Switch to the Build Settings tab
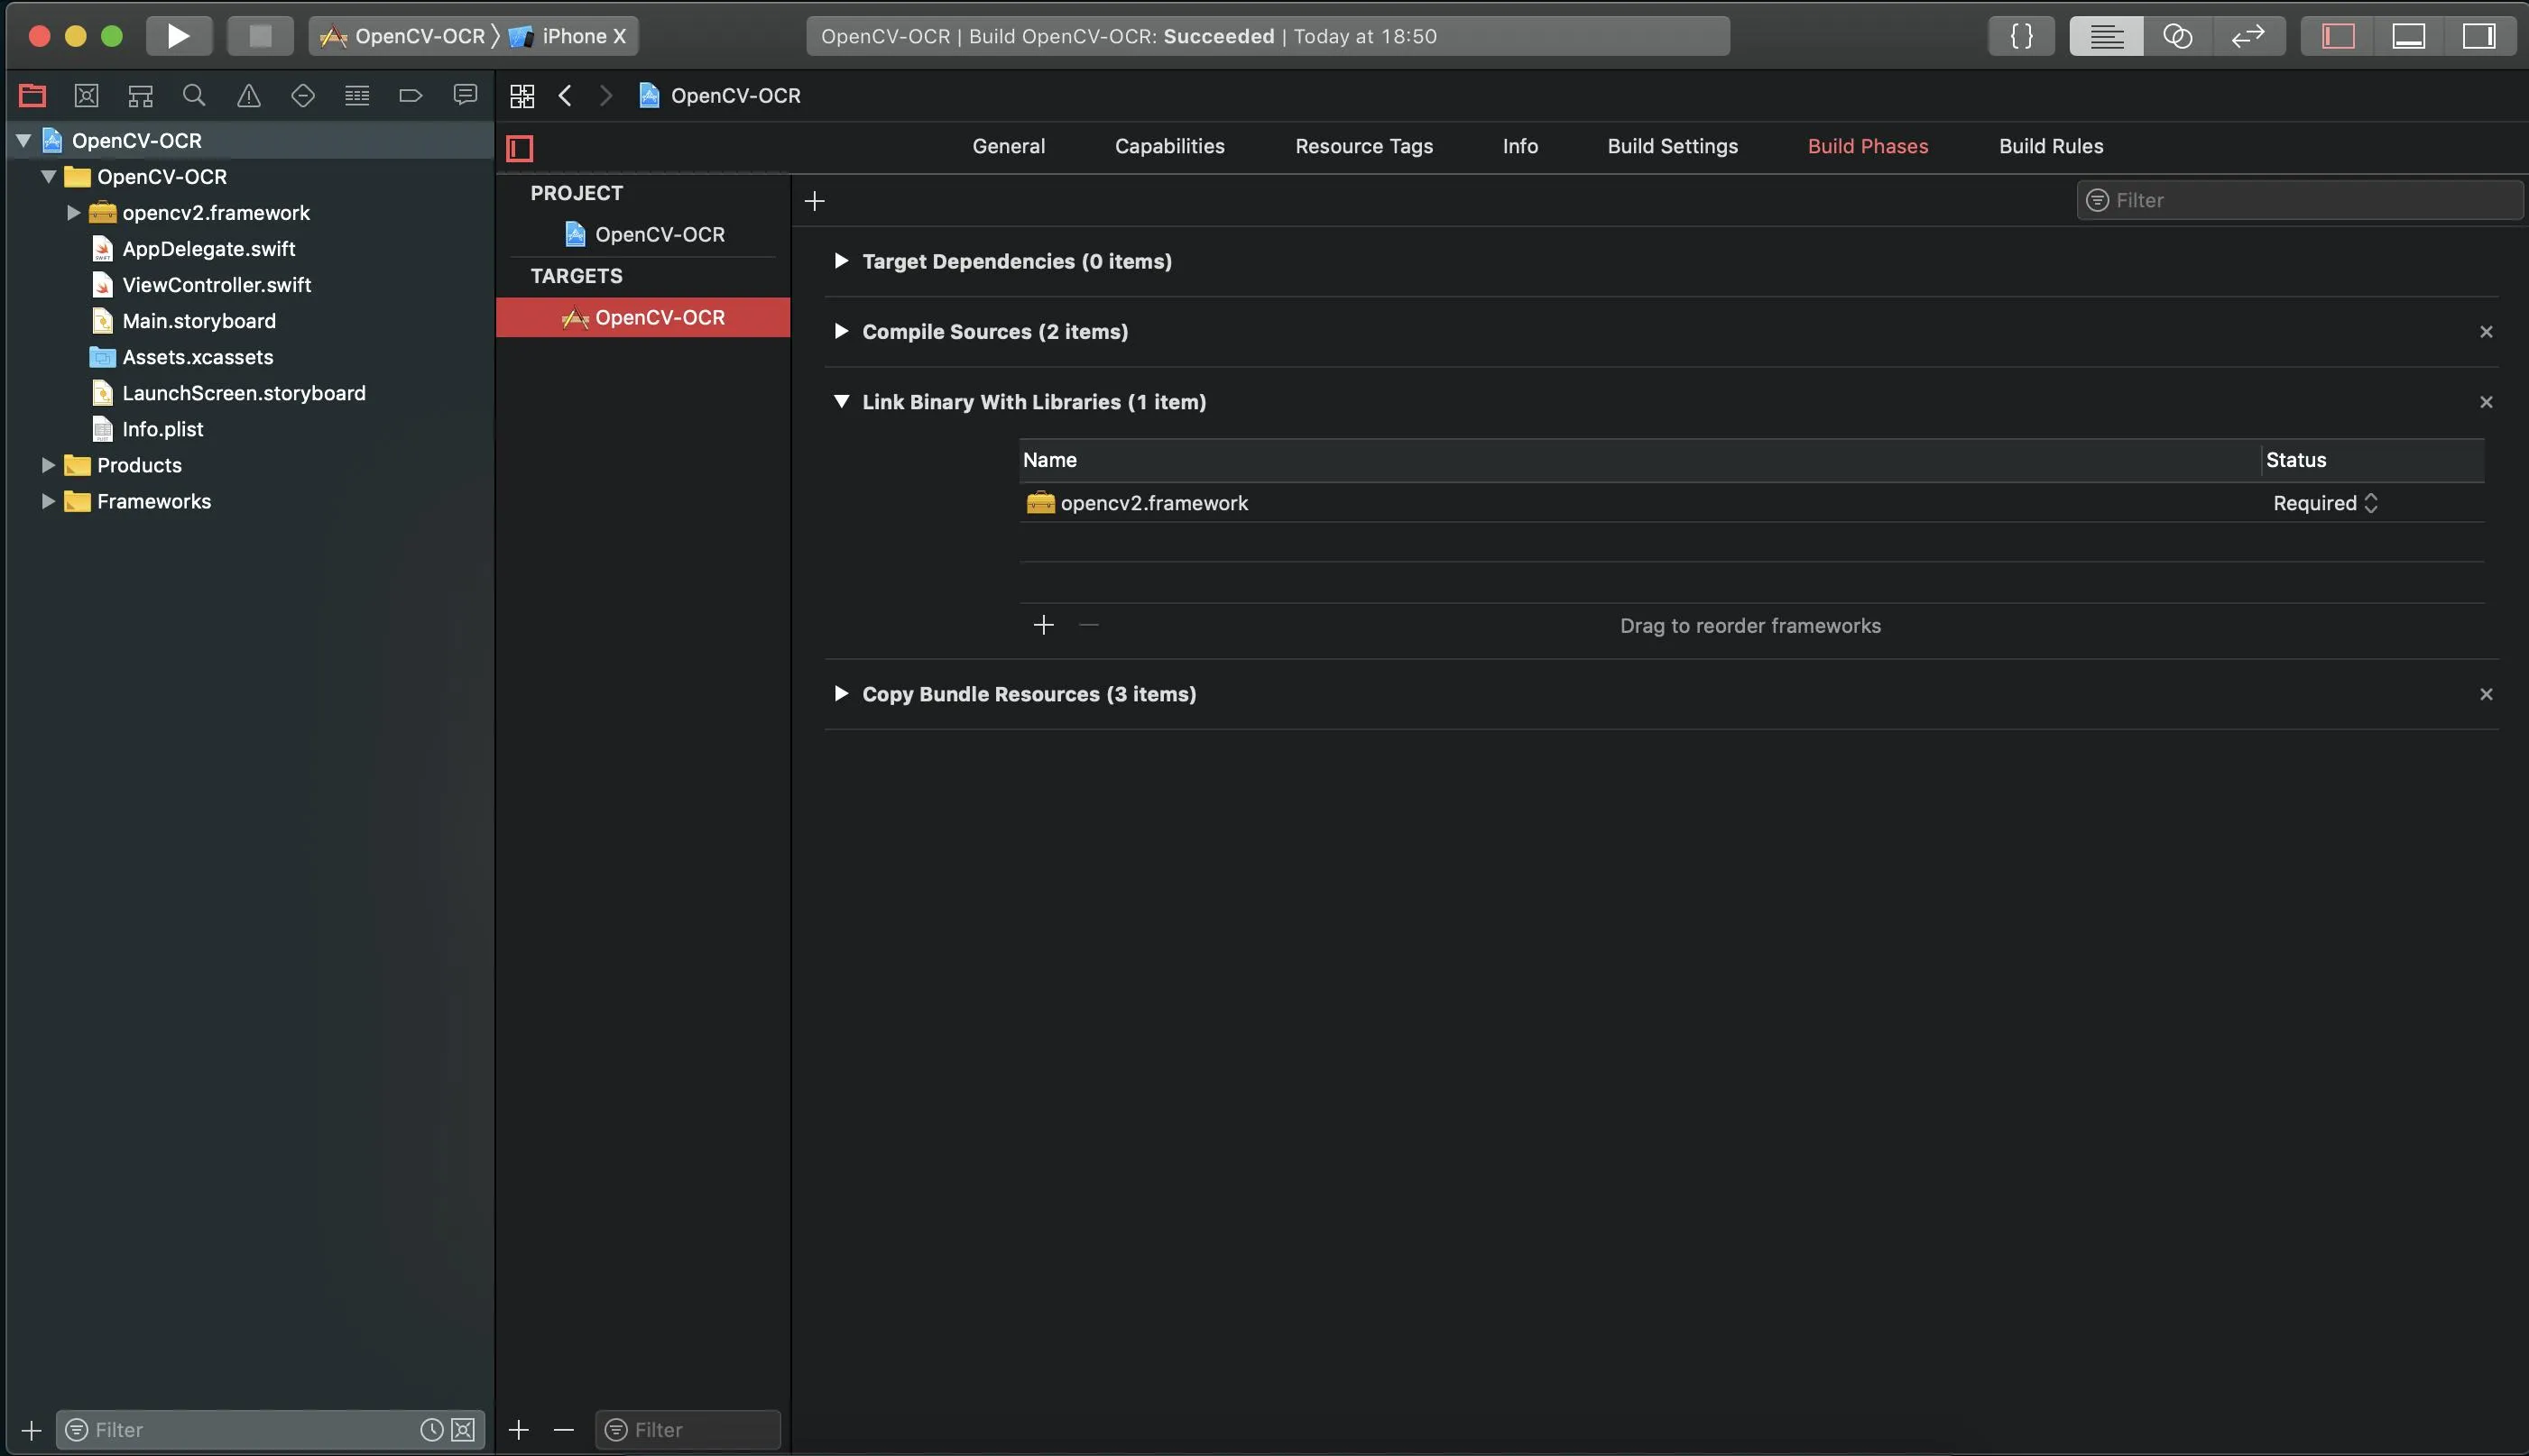 coord(1671,146)
